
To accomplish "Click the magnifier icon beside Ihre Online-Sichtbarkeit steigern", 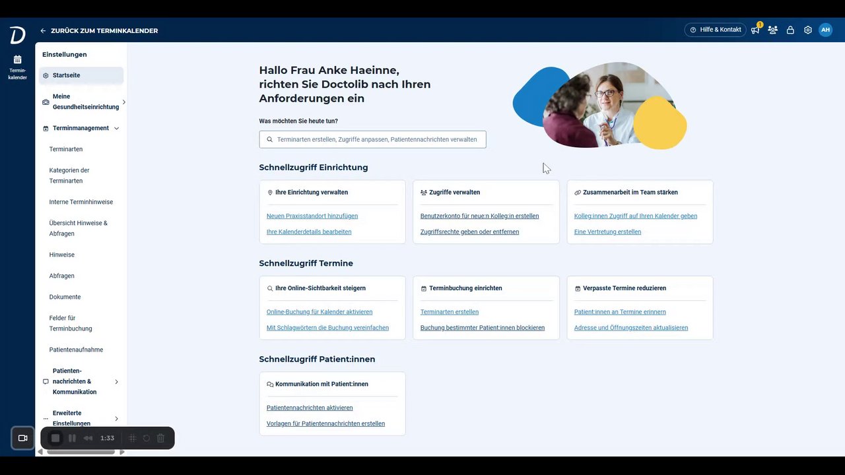I will click(x=270, y=288).
